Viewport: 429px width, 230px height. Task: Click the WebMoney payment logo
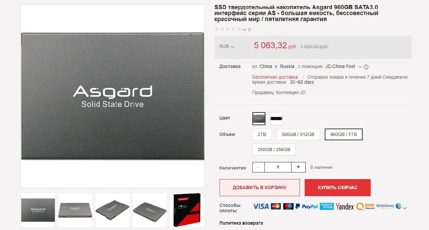coord(389,206)
